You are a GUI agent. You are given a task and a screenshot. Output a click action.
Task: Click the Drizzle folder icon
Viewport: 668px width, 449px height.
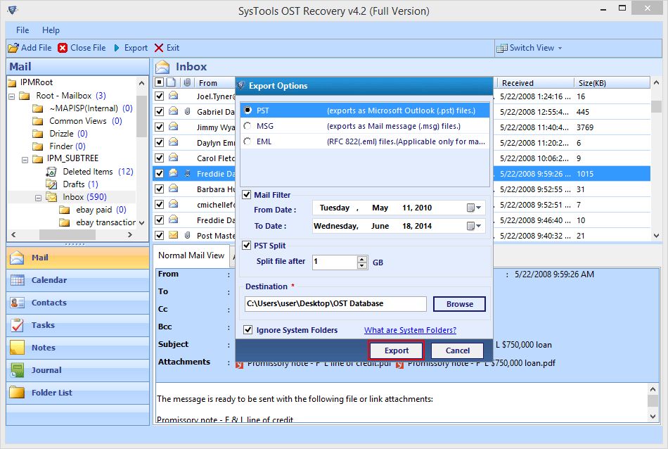click(37, 134)
